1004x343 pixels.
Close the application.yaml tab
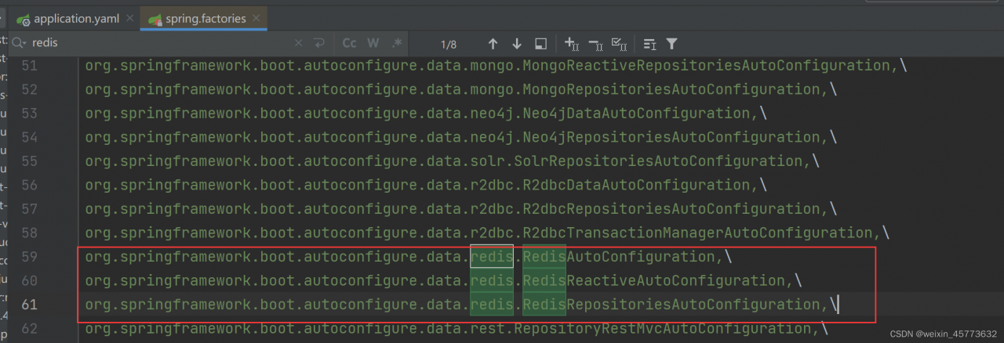(130, 18)
